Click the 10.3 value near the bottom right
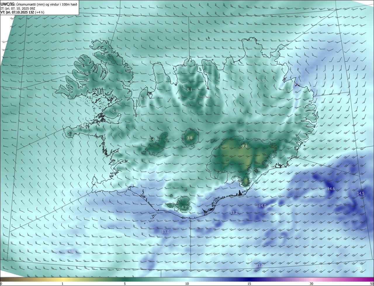This screenshot has width=374, height=286. [319, 267]
